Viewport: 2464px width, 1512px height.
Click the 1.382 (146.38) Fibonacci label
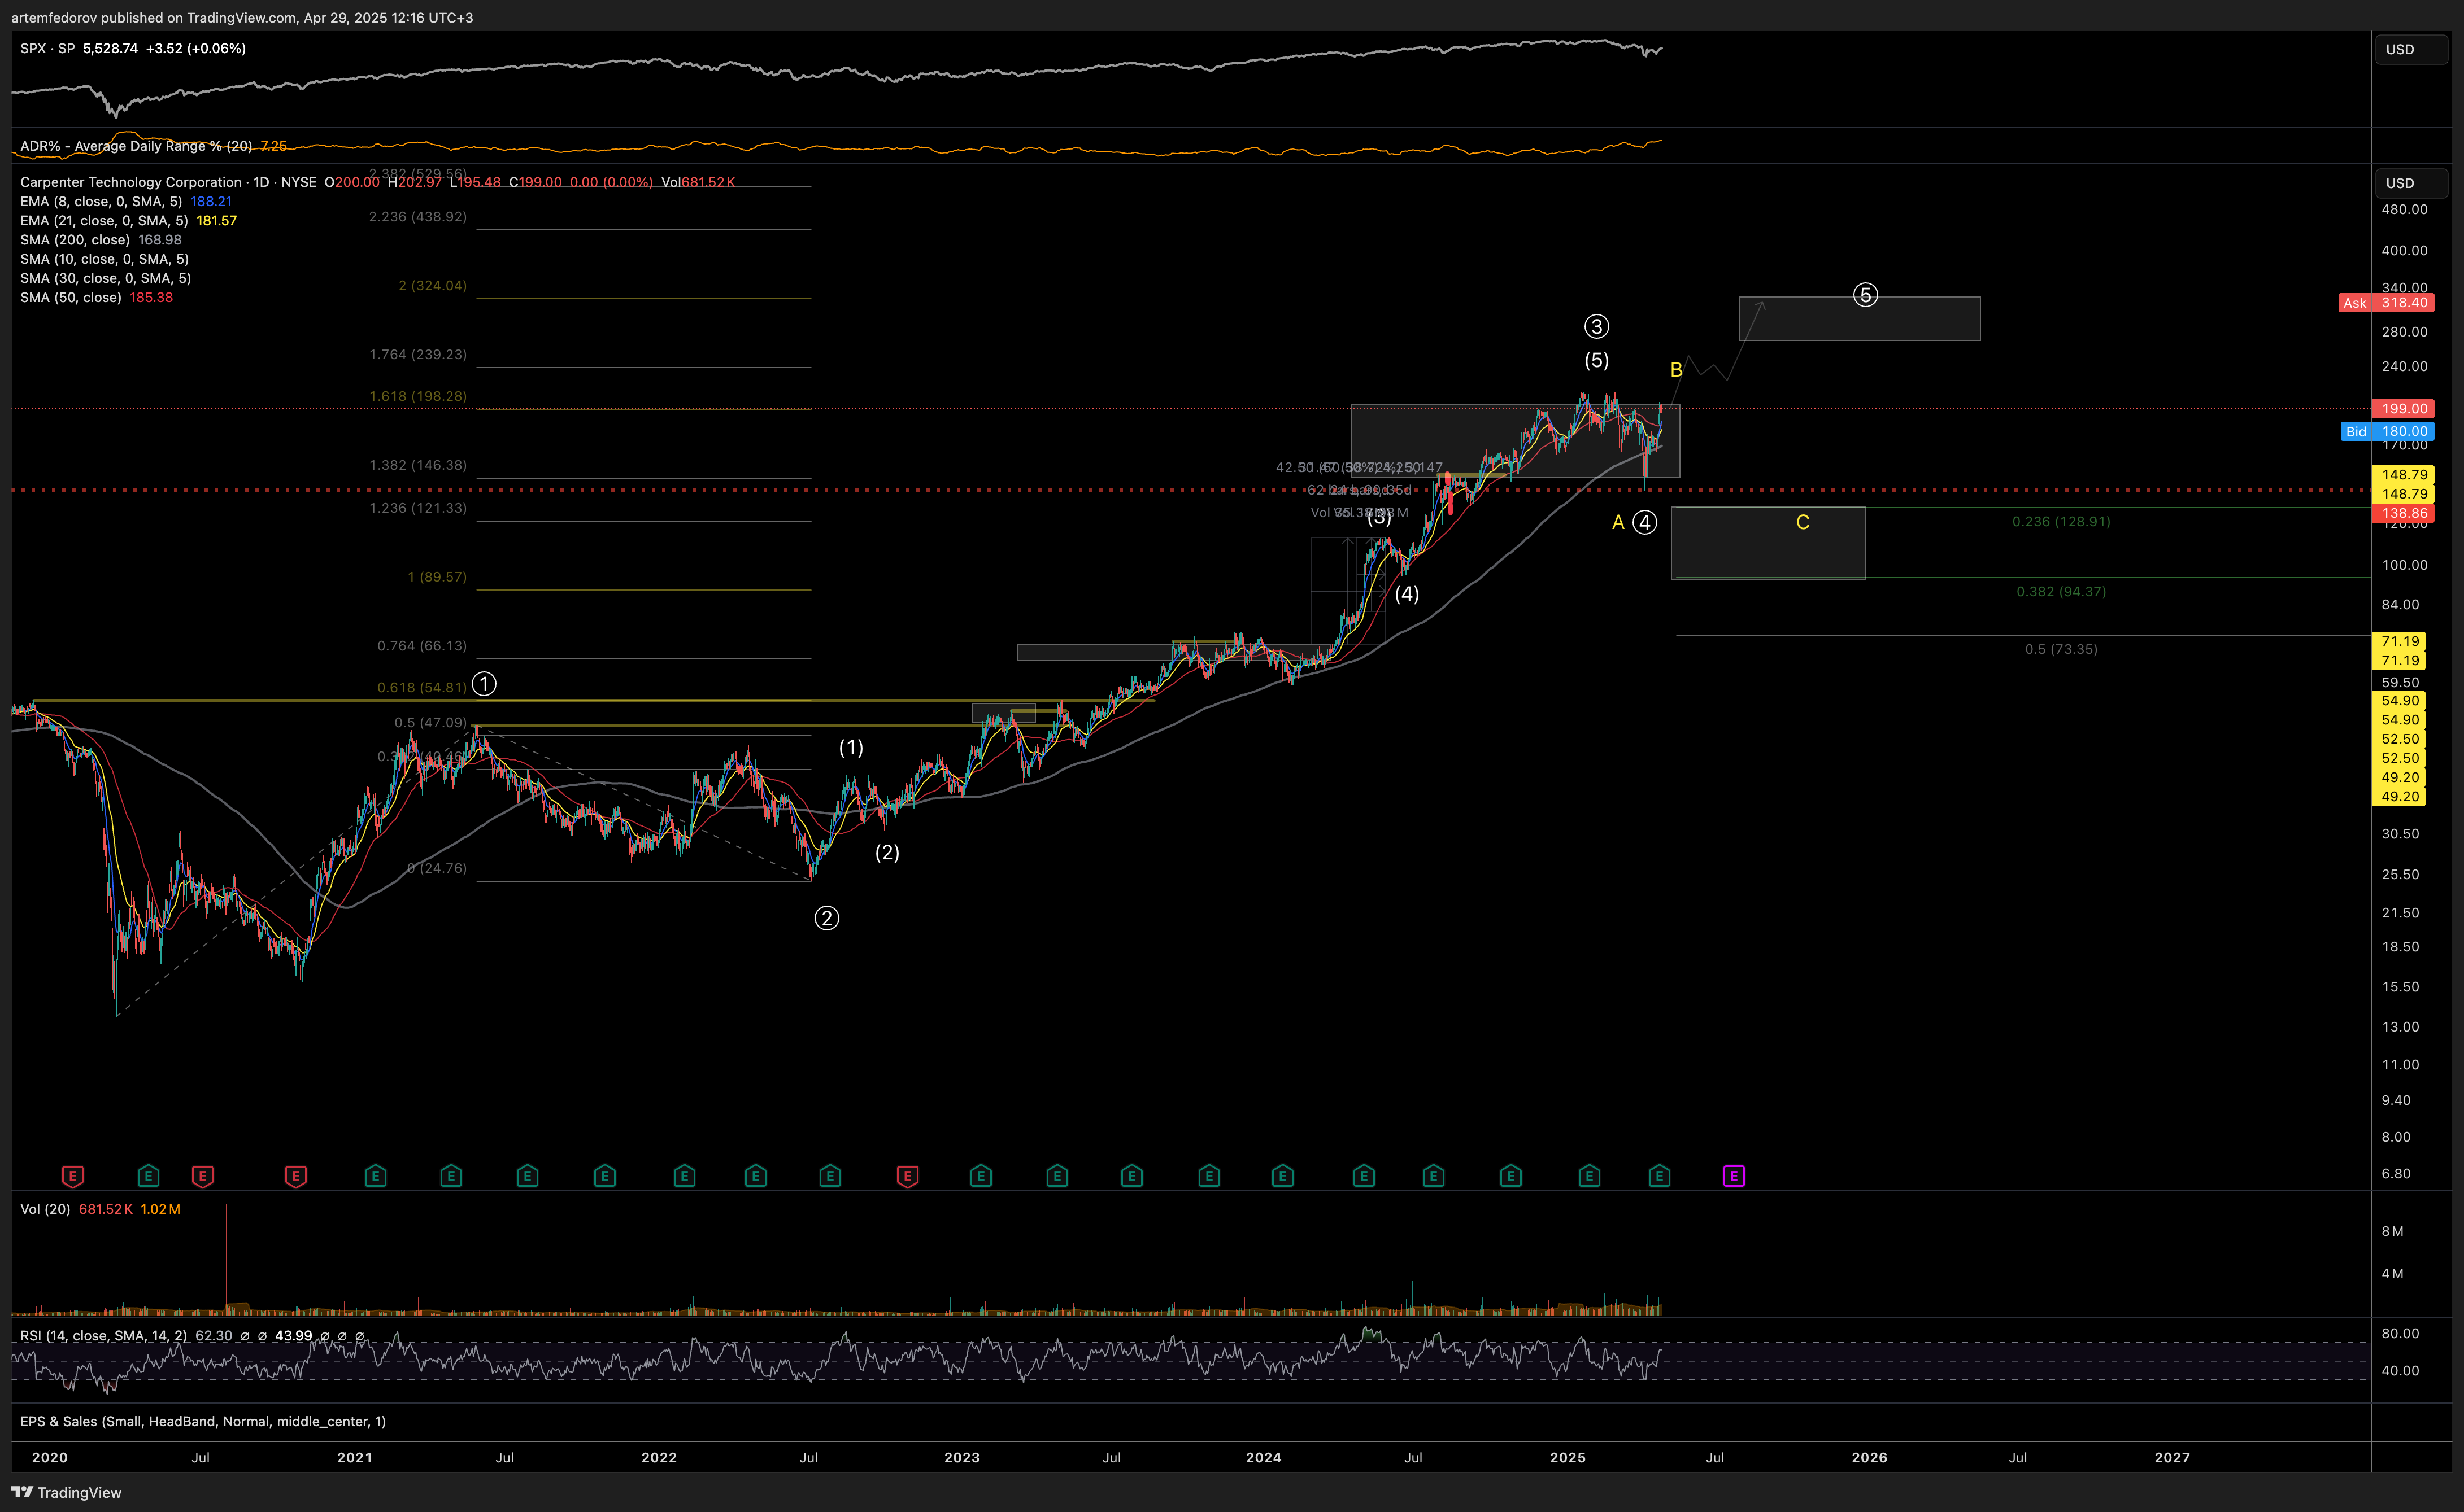pyautogui.click(x=418, y=465)
